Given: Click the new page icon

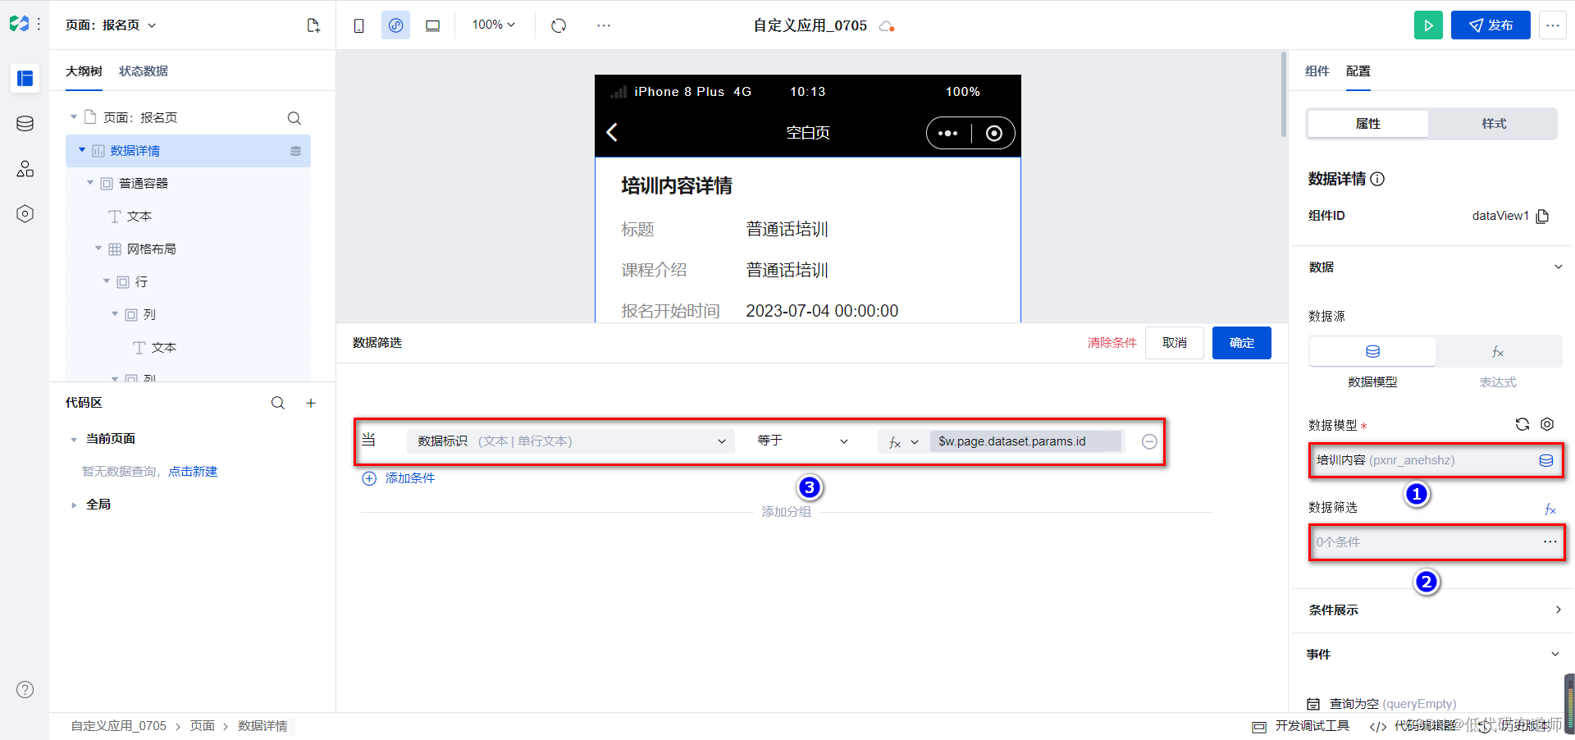Looking at the screenshot, I should pos(313,25).
